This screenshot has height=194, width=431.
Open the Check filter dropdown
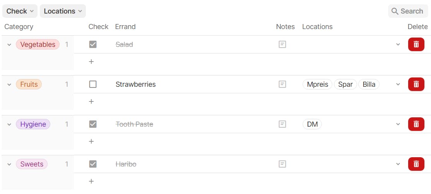click(x=20, y=11)
